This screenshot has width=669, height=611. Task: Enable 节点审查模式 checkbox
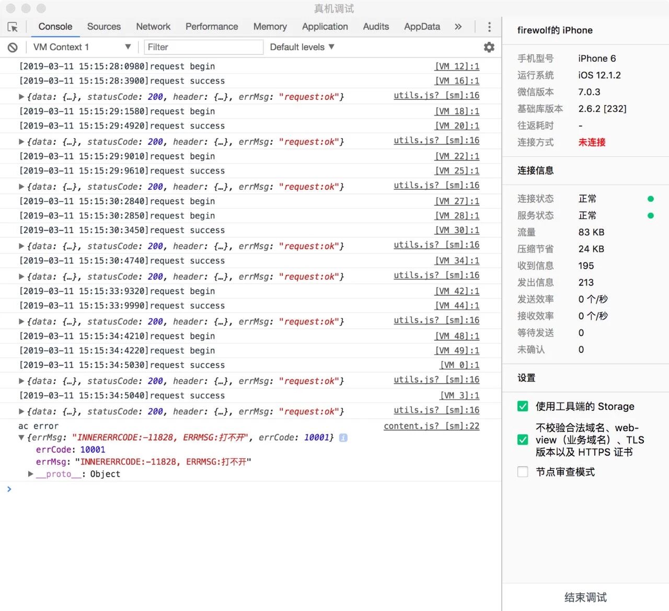[523, 472]
